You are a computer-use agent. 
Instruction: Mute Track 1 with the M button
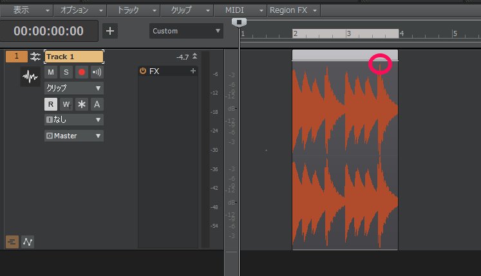[51, 72]
